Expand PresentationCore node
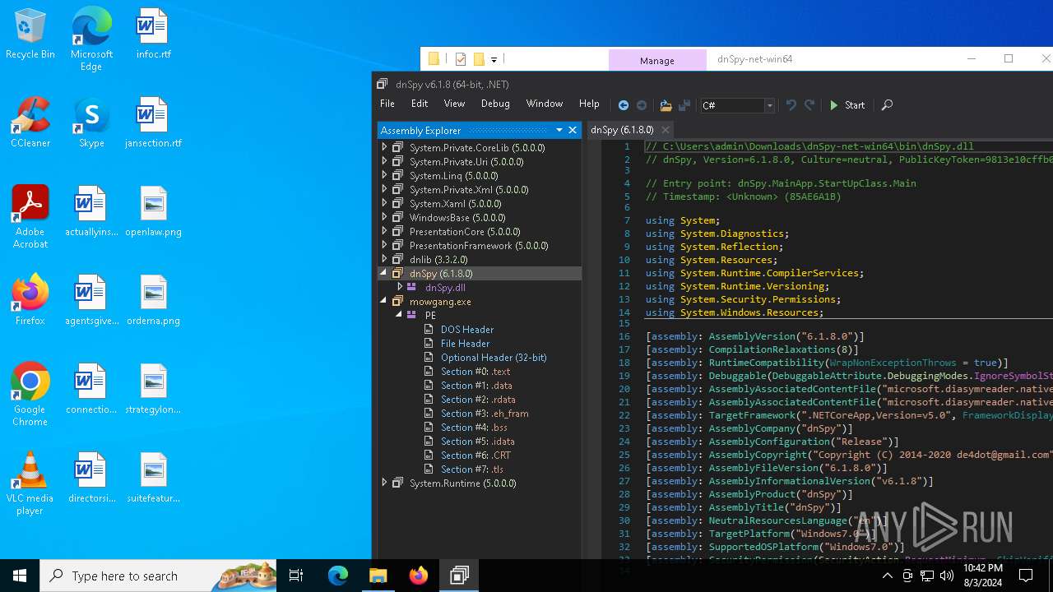The image size is (1053, 592). point(384,232)
